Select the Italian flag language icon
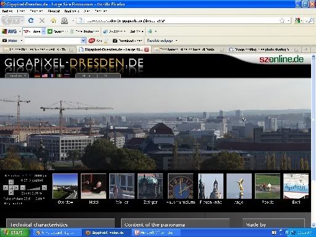Screen dimensions: 316x237 tap(59, 76)
